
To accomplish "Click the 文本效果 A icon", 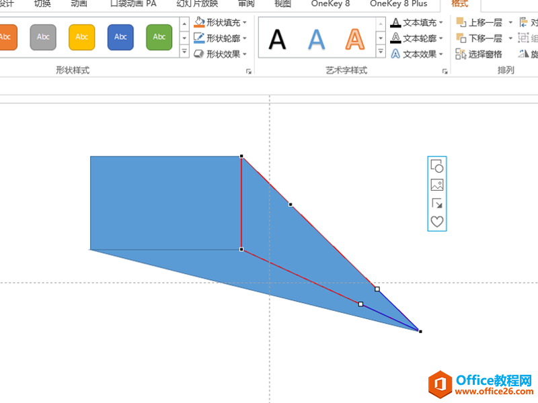I will 395,54.
